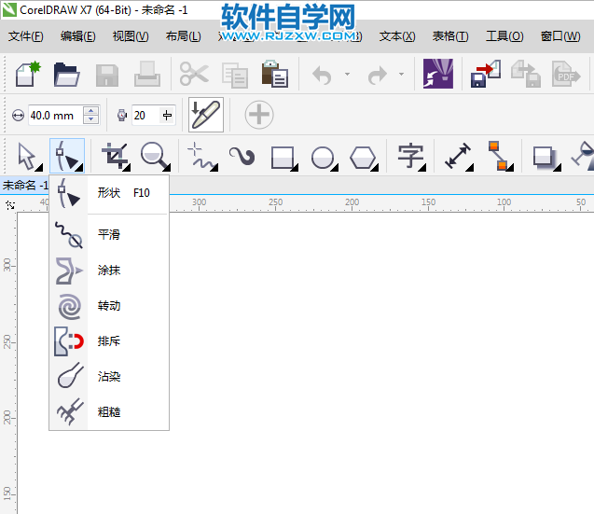
Task: Select the Polygon tool
Action: tap(364, 157)
